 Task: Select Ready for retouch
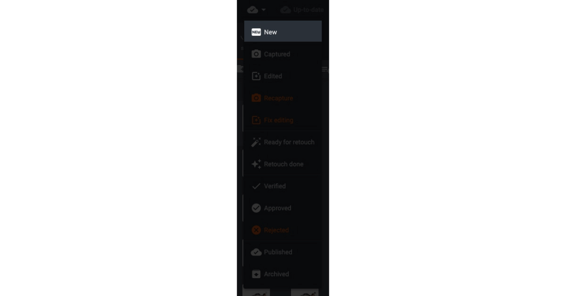(x=283, y=142)
